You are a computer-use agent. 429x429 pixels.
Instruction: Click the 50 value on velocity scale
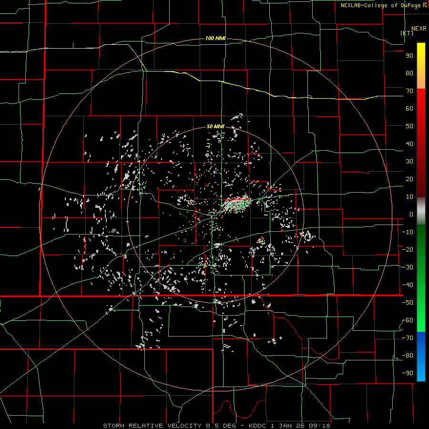point(409,126)
